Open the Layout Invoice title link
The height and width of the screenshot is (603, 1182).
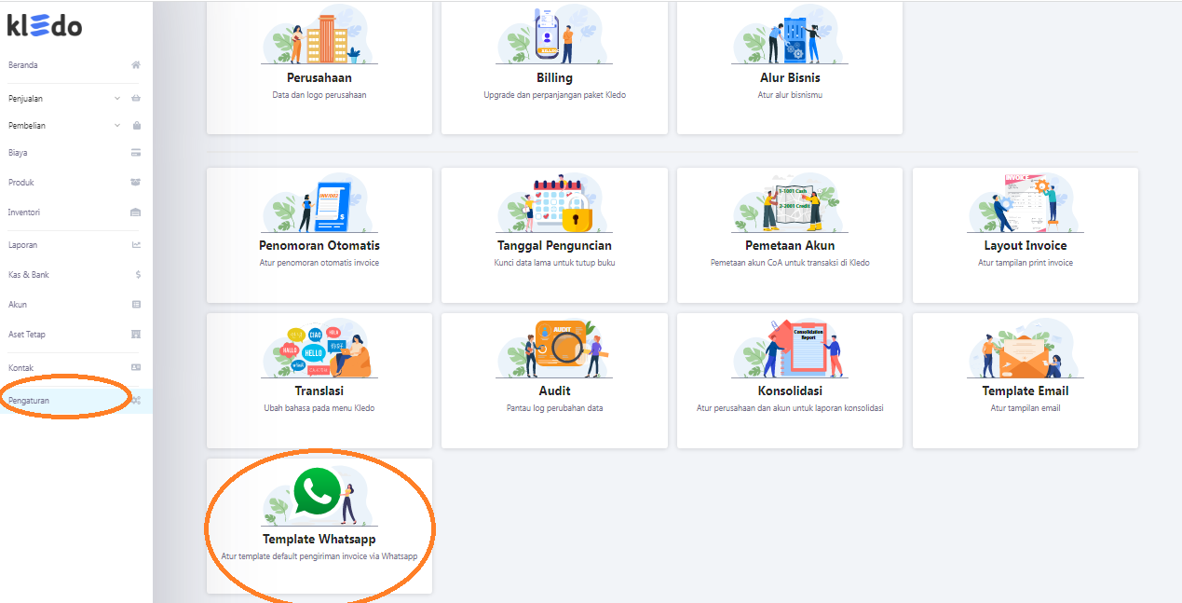tap(1025, 246)
